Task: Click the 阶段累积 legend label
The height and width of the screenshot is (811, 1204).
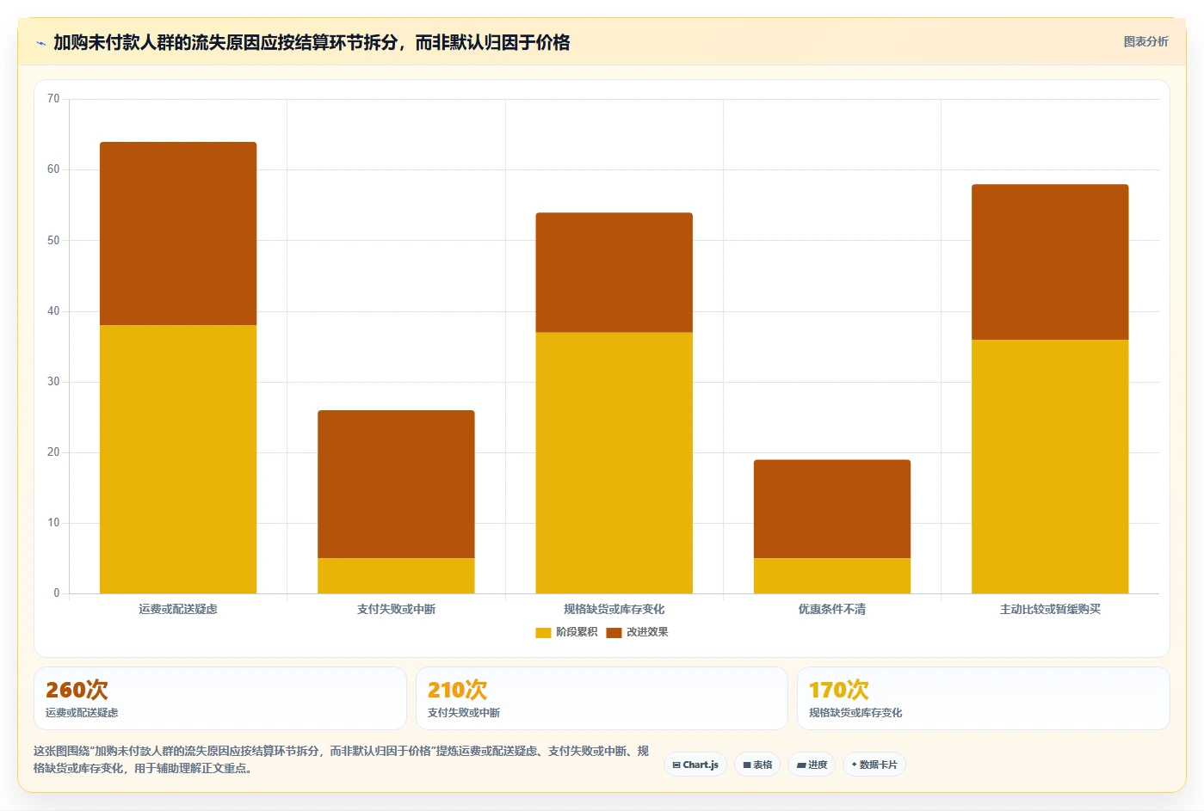Action: click(x=577, y=632)
